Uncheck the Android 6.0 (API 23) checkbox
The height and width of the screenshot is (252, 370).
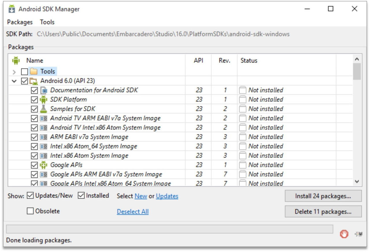[25, 81]
